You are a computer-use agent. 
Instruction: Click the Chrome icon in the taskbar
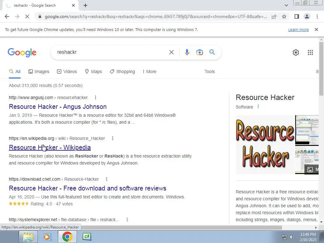pos(67,237)
